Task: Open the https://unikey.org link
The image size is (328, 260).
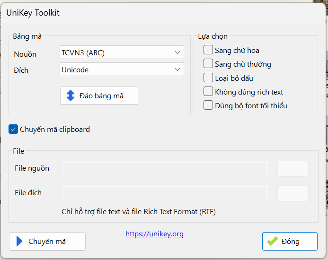Action: [x=154, y=234]
